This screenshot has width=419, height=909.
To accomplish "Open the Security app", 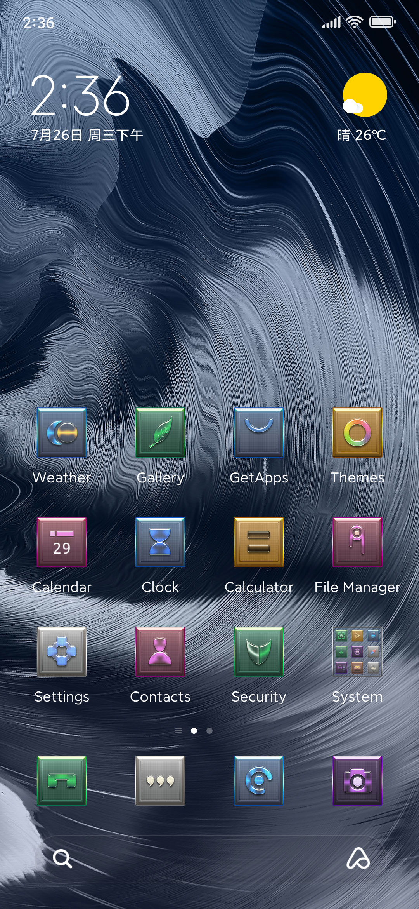I will [x=259, y=651].
